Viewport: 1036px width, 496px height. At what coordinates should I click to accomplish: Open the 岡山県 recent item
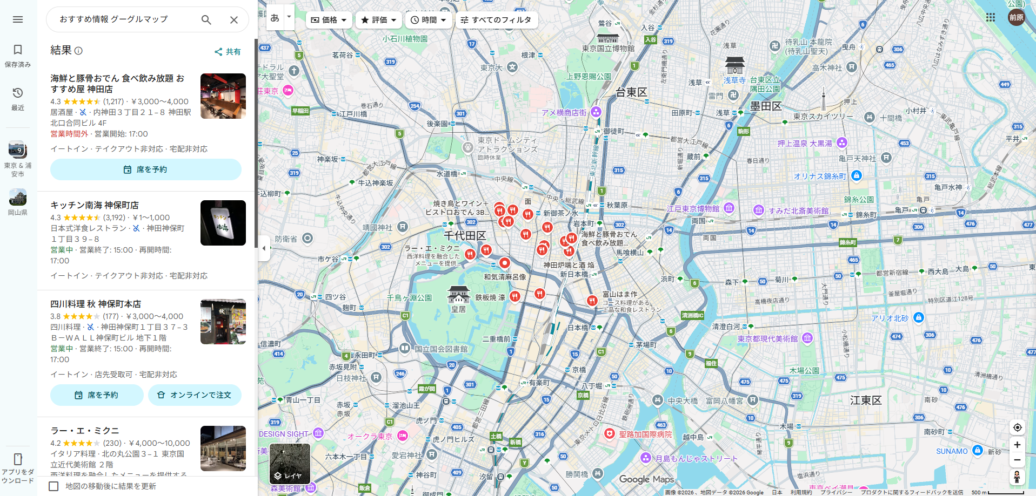tap(18, 202)
